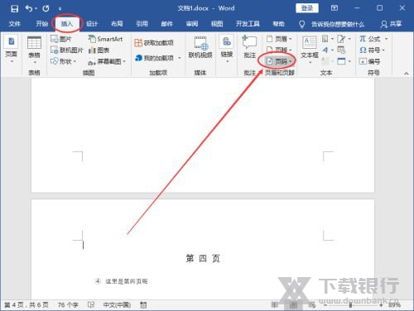
Task: Switch to the 邮件 tab
Action: [167, 24]
